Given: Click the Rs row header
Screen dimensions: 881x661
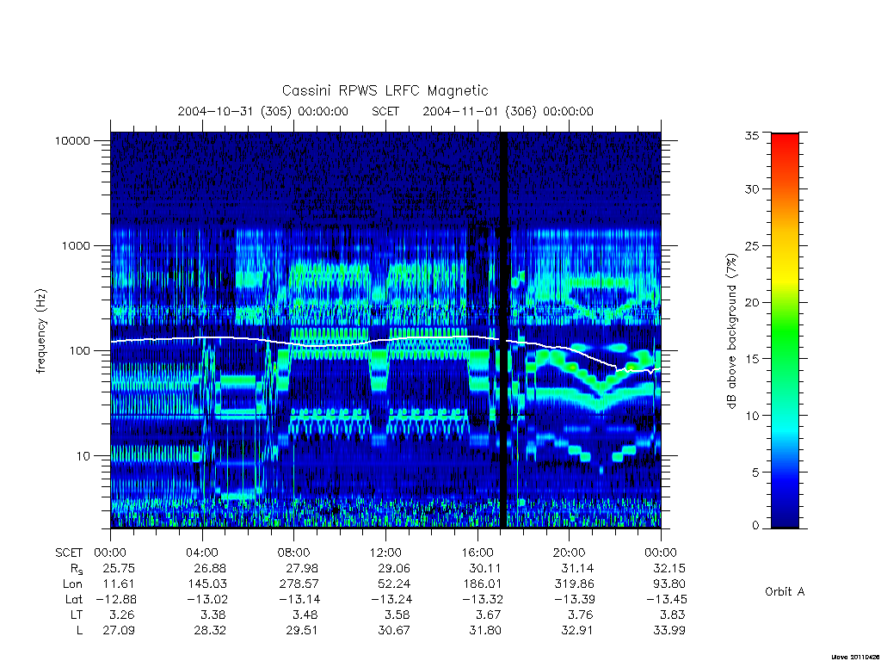Looking at the screenshot, I should point(77,569).
